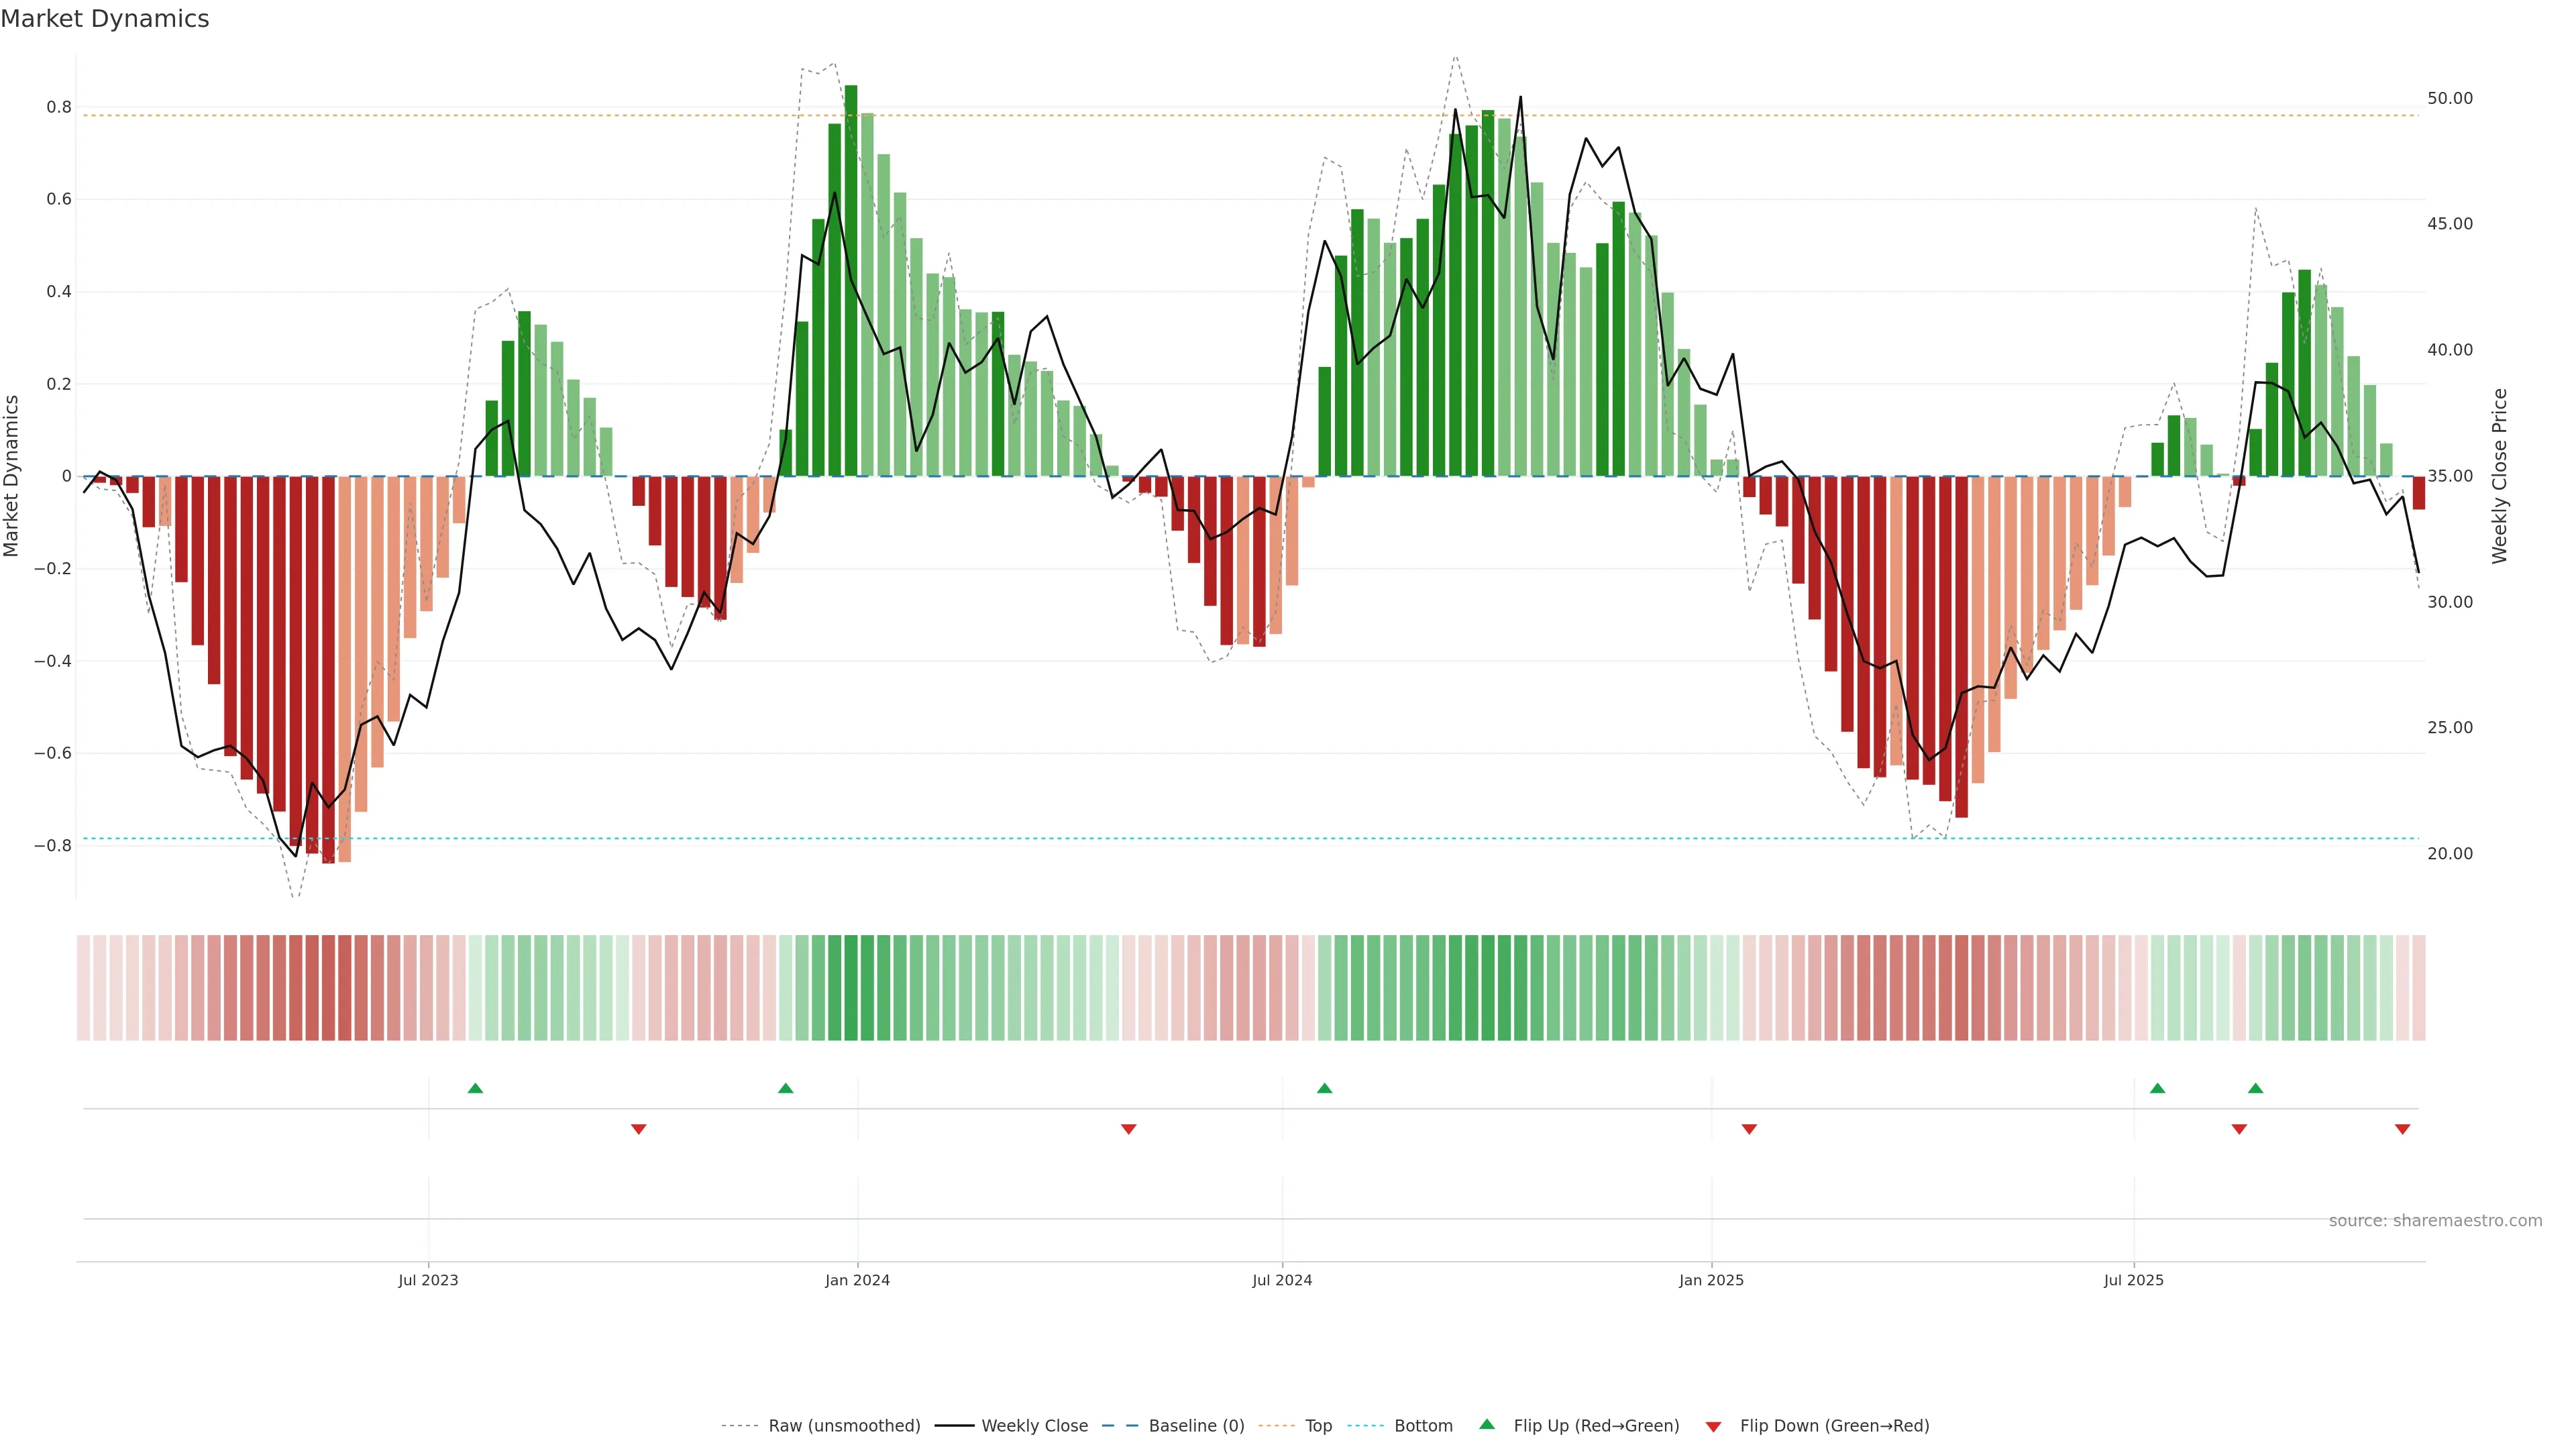
Task: Click the Bottom legend entry
Action: pyautogui.click(x=1423, y=1426)
